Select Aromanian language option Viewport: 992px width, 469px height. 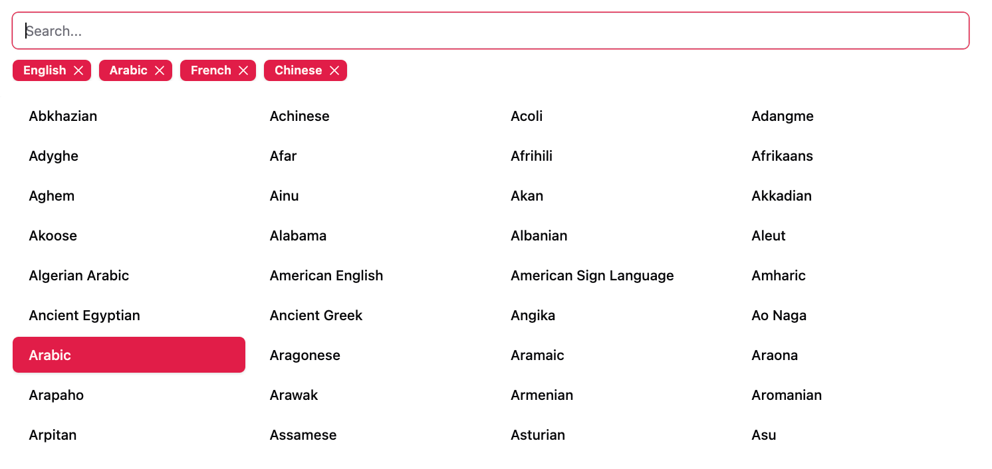coord(851,395)
